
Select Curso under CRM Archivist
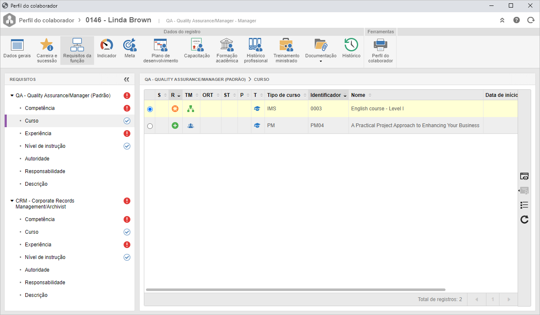32,232
